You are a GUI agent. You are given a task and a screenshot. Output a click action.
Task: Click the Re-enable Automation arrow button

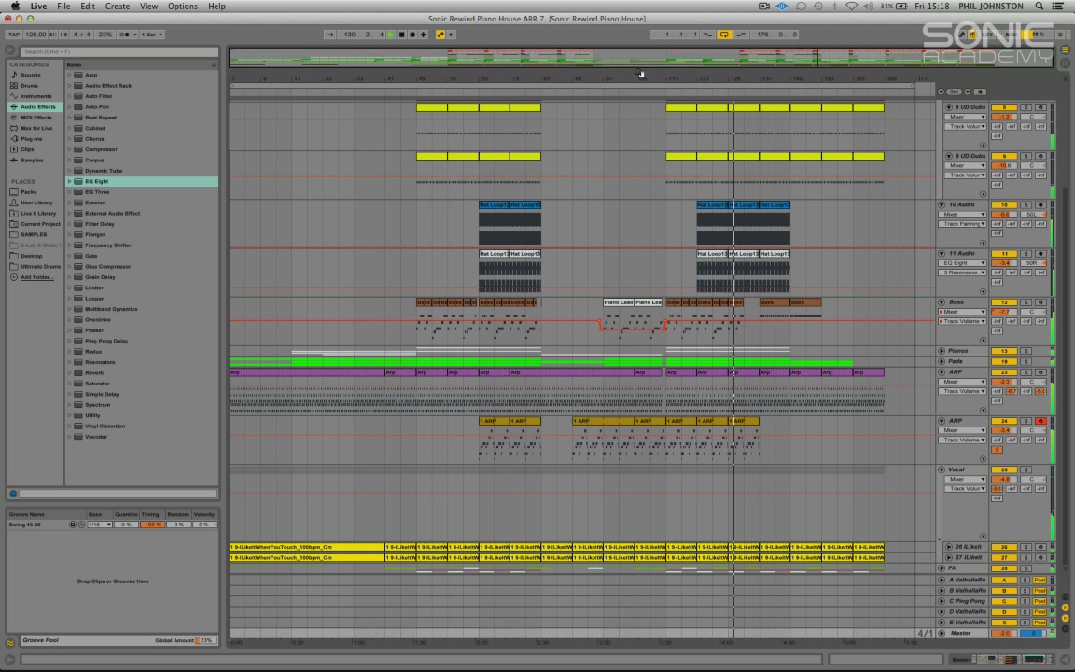[x=451, y=35]
